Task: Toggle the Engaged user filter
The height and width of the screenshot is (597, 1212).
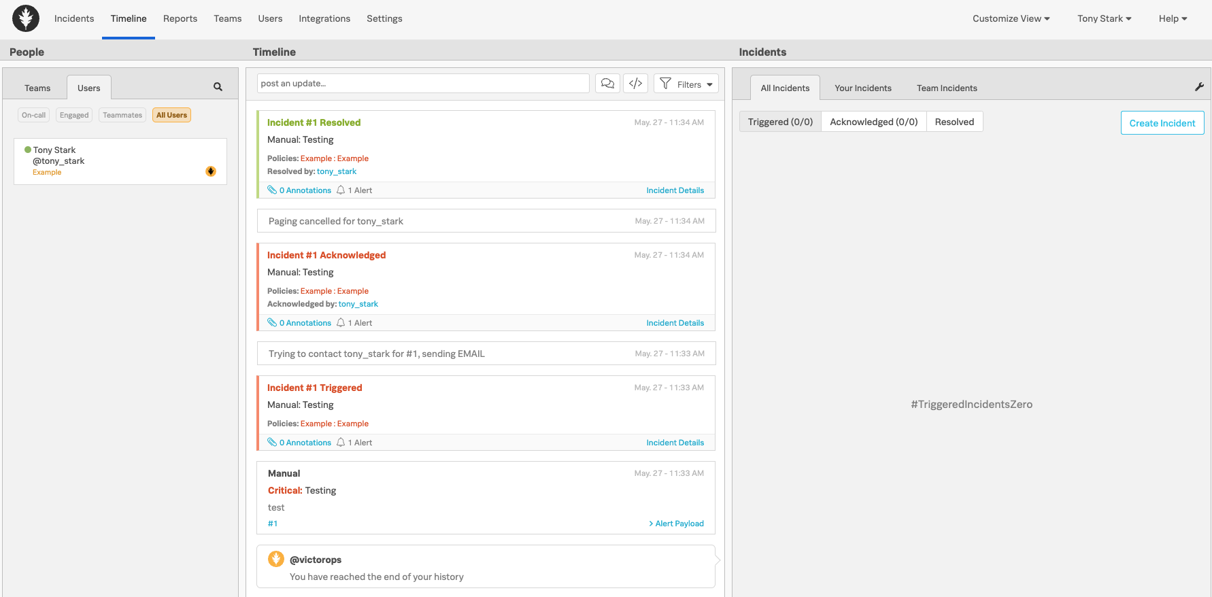Action: (x=74, y=115)
